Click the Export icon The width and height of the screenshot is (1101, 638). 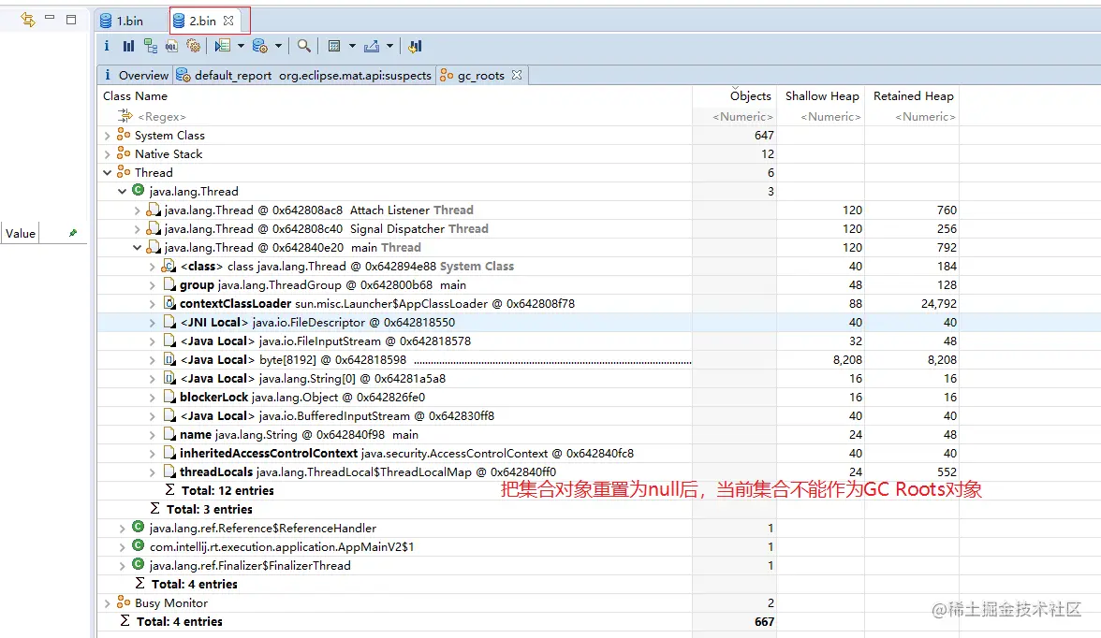pyautogui.click(x=372, y=46)
